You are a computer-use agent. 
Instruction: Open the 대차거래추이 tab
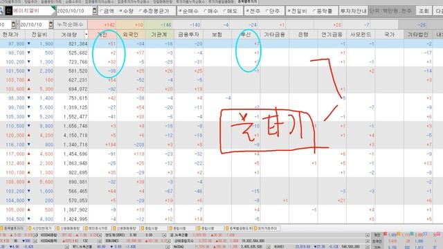point(266,228)
